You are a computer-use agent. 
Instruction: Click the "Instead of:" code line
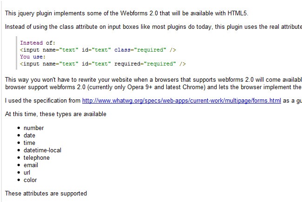(38, 43)
